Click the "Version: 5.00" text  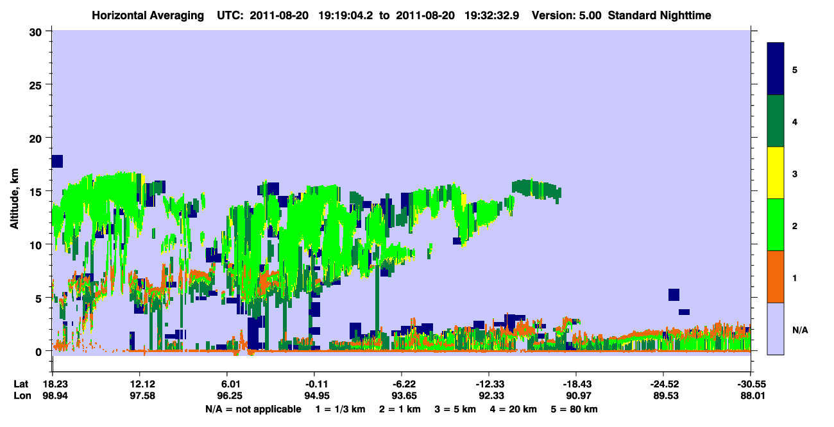coord(566,15)
